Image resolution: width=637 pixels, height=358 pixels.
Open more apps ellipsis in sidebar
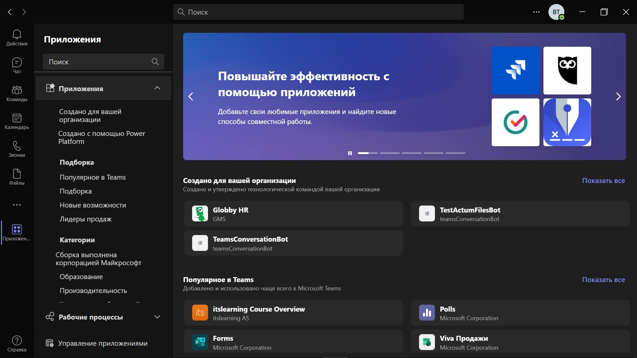coord(17,205)
